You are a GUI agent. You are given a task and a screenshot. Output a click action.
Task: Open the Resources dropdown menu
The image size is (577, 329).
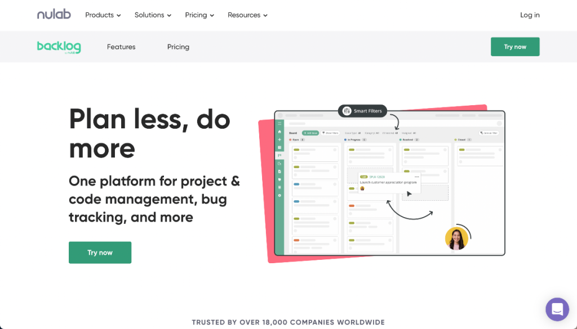(x=247, y=15)
